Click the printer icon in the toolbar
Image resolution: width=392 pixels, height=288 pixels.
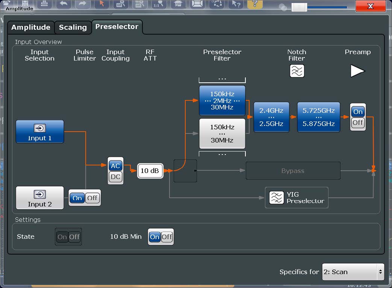pos(44,4)
